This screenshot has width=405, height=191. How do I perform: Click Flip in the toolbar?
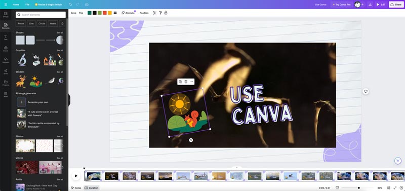[x=81, y=13]
